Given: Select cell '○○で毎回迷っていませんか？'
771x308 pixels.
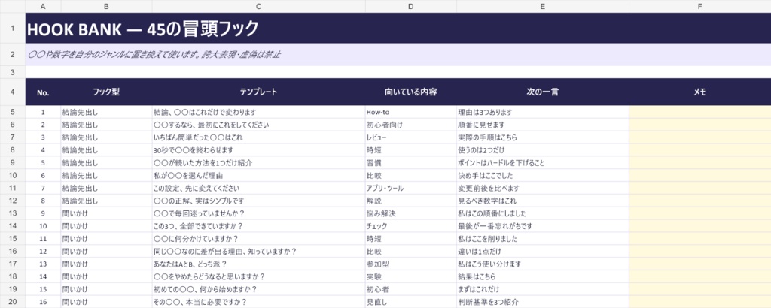Looking at the screenshot, I should 259,213.
